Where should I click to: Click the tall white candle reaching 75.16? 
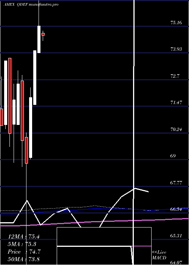click(x=39, y=39)
